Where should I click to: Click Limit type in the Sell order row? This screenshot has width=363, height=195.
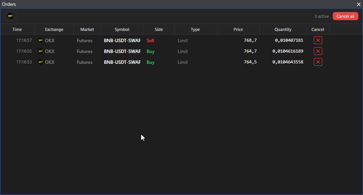(183, 41)
